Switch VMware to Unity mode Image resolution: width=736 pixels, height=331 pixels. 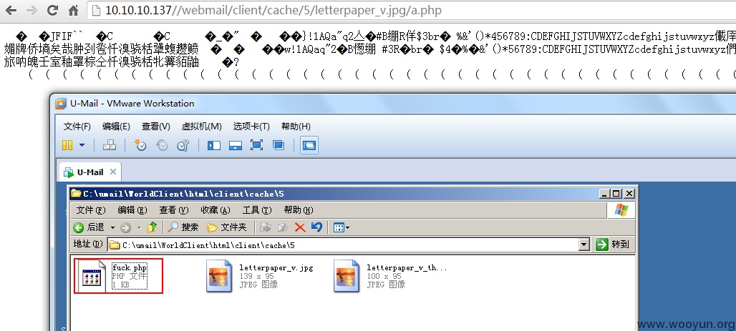(x=279, y=145)
